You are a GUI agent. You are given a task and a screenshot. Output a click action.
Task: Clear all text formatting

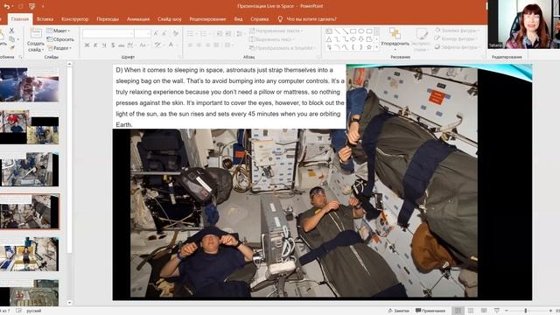(x=175, y=33)
